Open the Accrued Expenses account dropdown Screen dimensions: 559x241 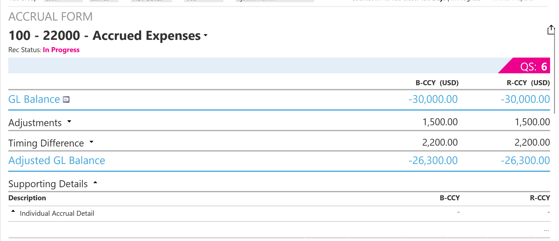coord(206,35)
